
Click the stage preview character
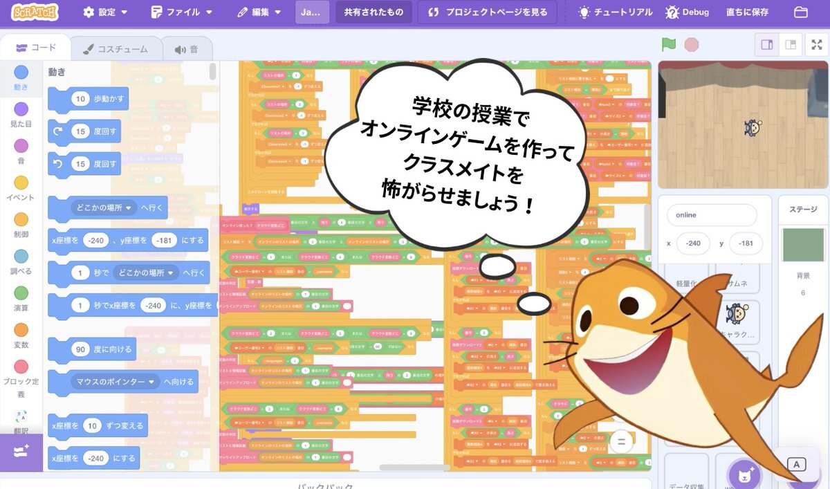(x=753, y=127)
